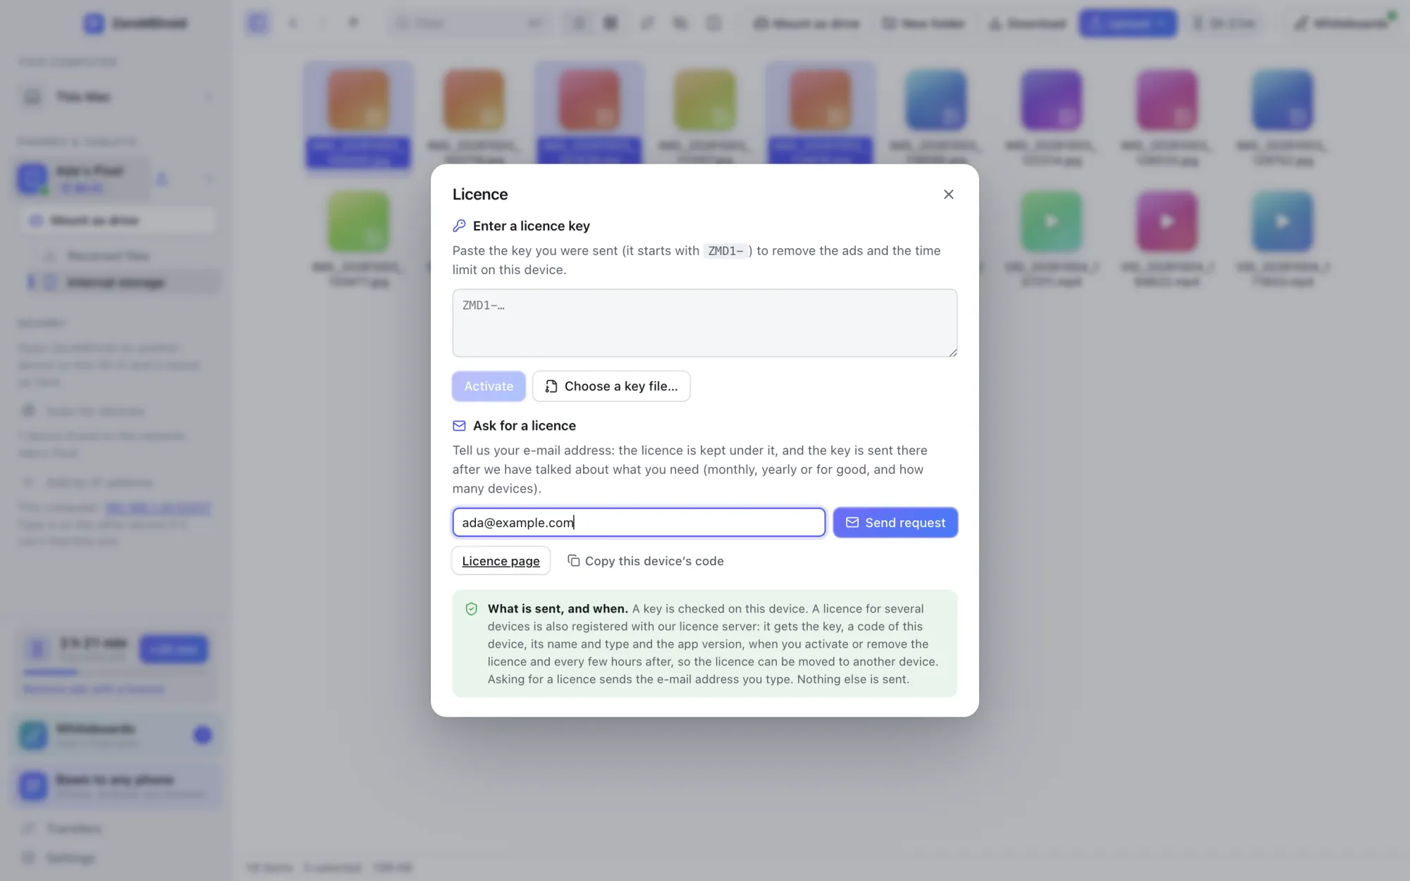The width and height of the screenshot is (1410, 881).
Task: Close the Licence dialog
Action: tap(948, 195)
